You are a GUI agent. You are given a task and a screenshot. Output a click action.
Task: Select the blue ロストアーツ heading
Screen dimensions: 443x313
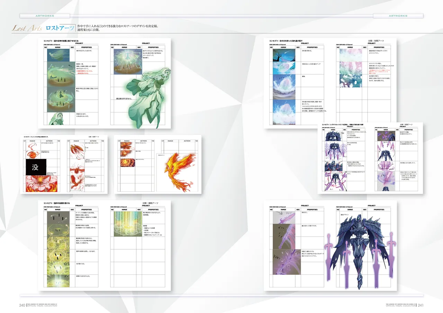pyautogui.click(x=60, y=28)
